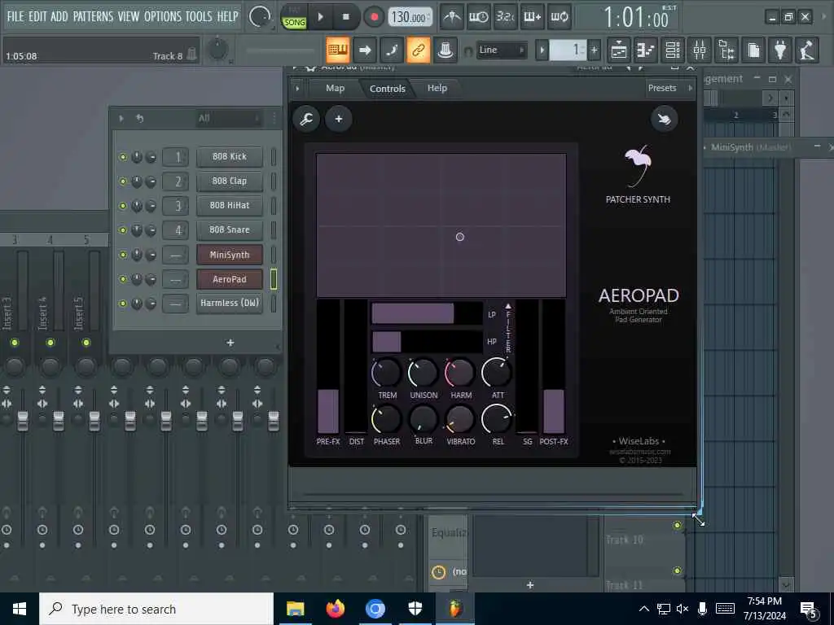Click the PRE-FX level slider
Screen dimensions: 834x625
pos(328,367)
